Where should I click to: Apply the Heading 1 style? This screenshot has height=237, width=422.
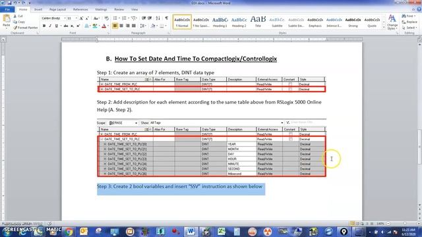pos(220,22)
